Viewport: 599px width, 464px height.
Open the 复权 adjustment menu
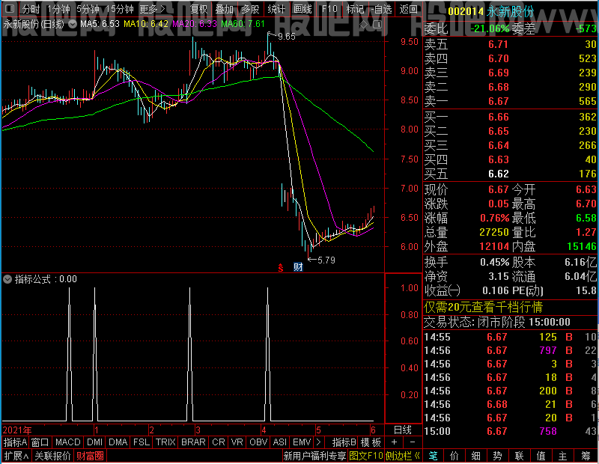(198, 9)
